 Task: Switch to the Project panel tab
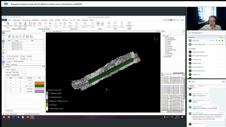coord(8,64)
